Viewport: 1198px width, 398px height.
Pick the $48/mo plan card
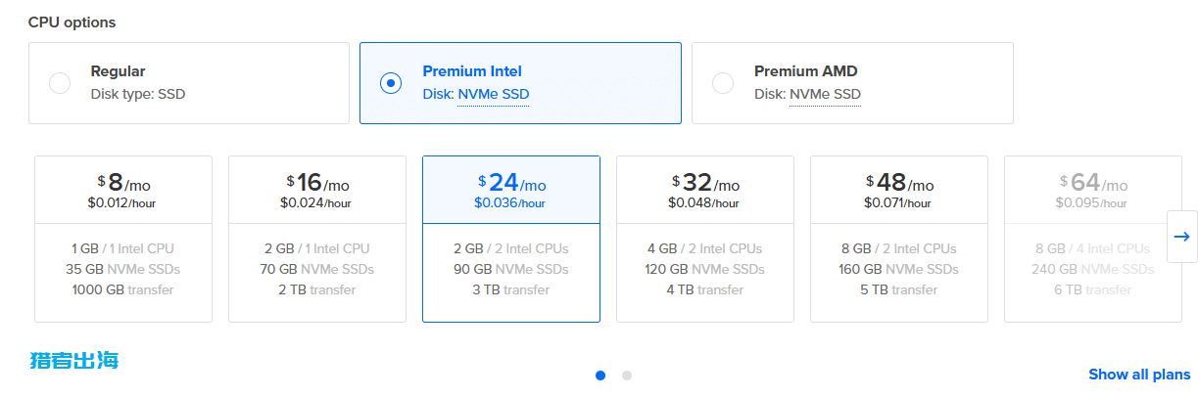pyautogui.click(x=899, y=239)
